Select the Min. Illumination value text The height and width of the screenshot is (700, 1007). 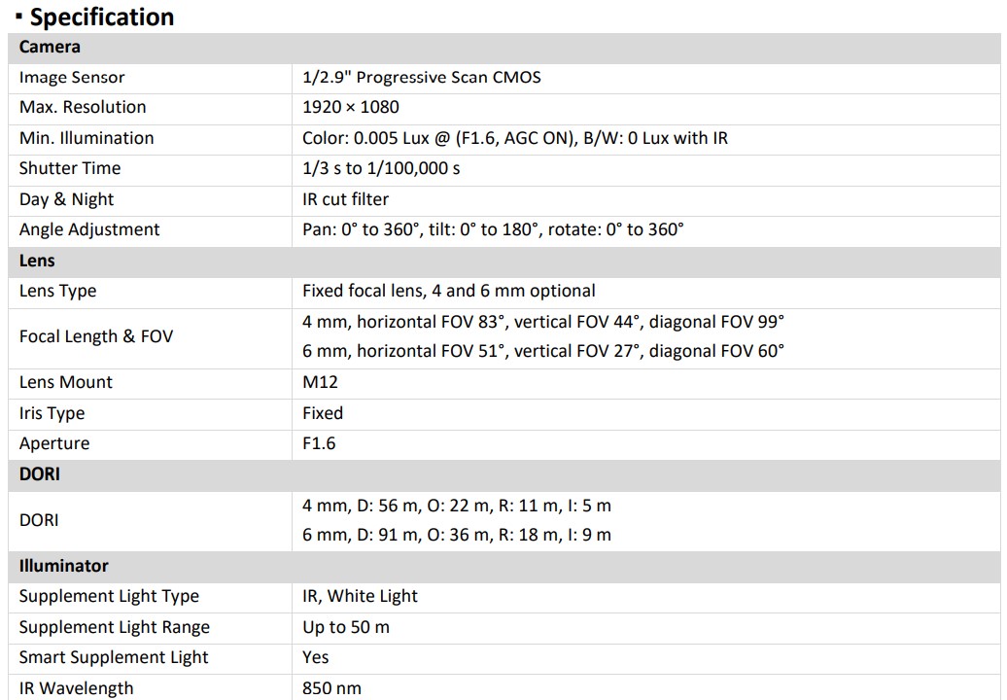pos(514,138)
